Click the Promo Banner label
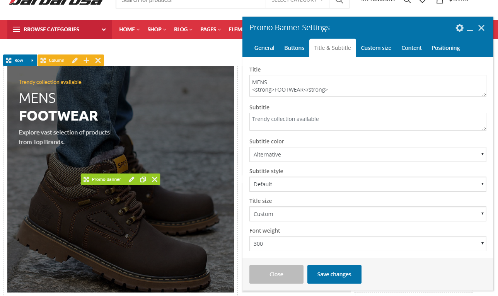498x296 pixels. tap(106, 179)
